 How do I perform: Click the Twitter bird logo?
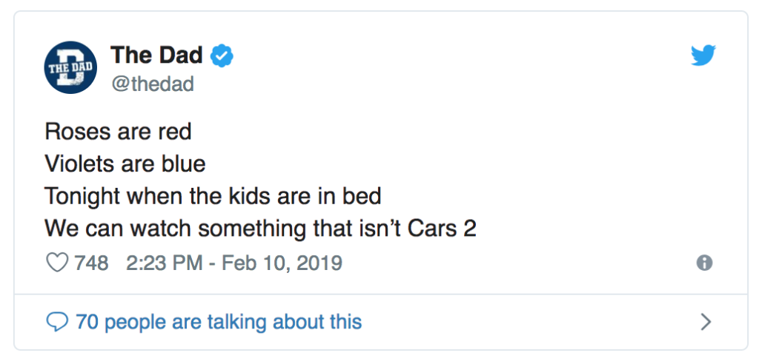tap(703, 55)
